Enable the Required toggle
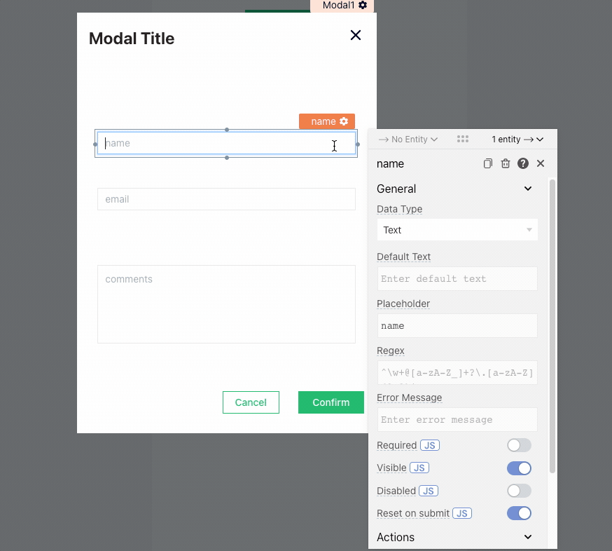The height and width of the screenshot is (551, 612). pos(519,445)
